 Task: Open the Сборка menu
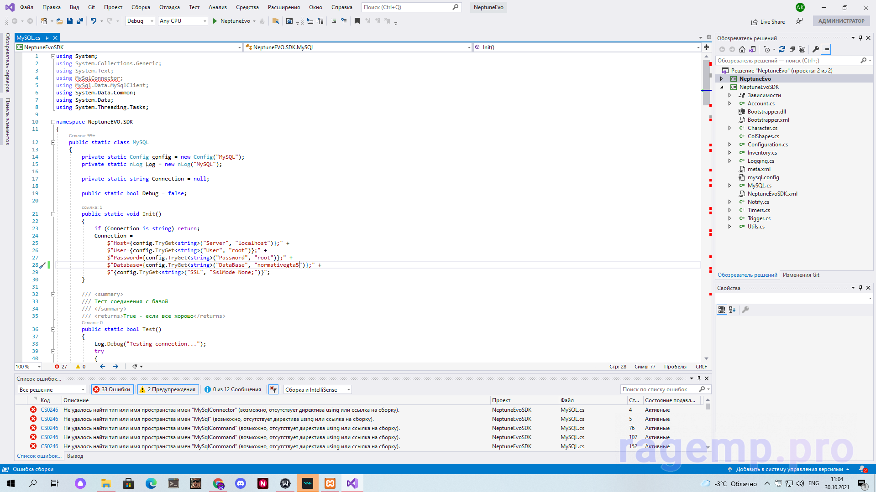coord(141,7)
